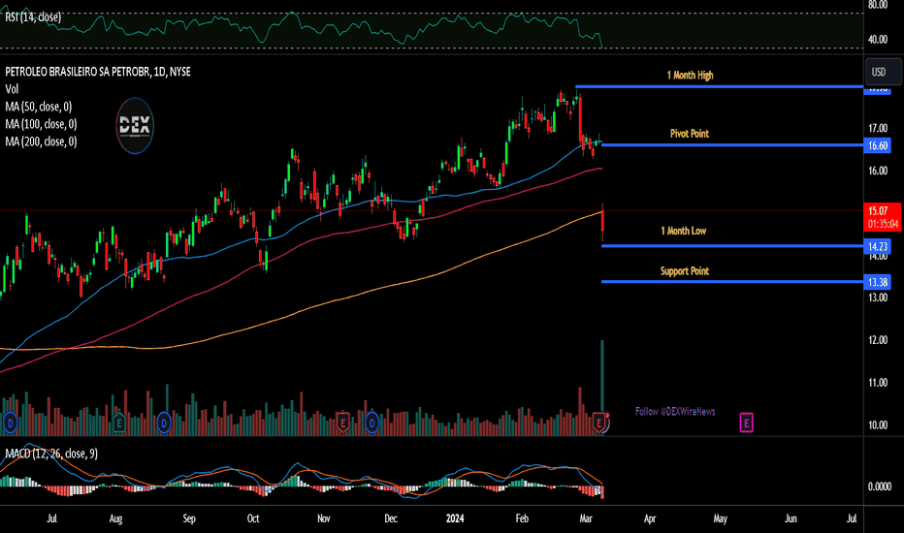Click the 16.60 pivot price tag
This screenshot has width=904, height=533.
877,145
